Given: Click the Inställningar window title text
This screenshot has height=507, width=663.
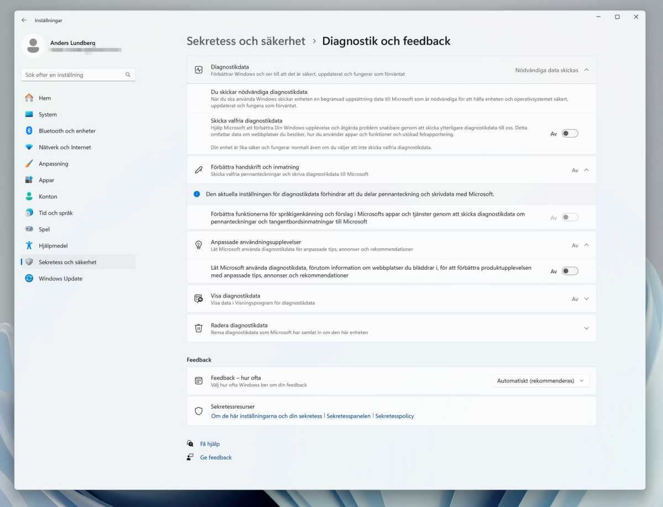Looking at the screenshot, I should [x=49, y=20].
